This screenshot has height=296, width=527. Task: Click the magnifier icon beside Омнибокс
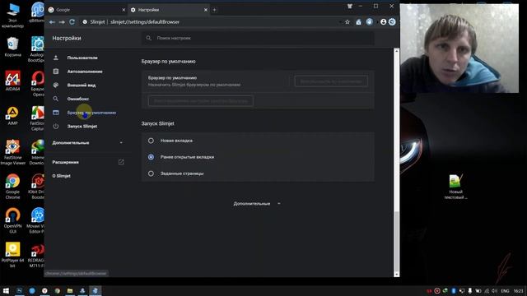point(56,99)
